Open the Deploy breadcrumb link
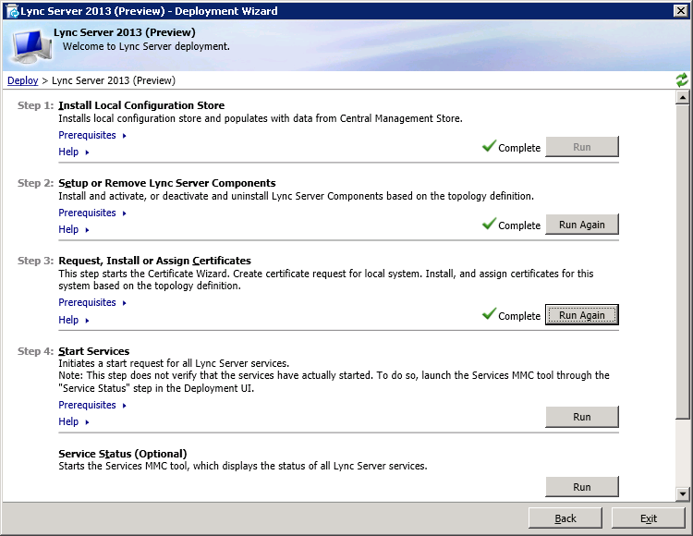693x536 pixels. click(22, 80)
